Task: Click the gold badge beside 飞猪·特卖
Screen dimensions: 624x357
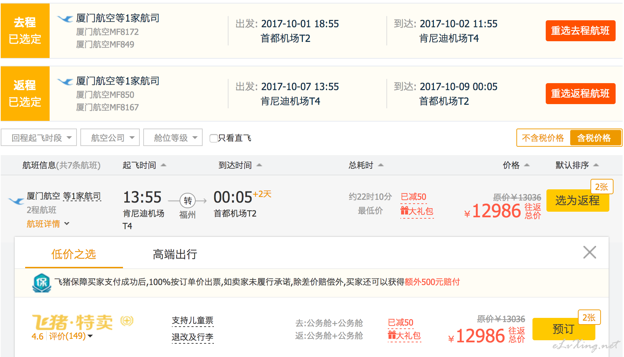Action: pos(127,321)
